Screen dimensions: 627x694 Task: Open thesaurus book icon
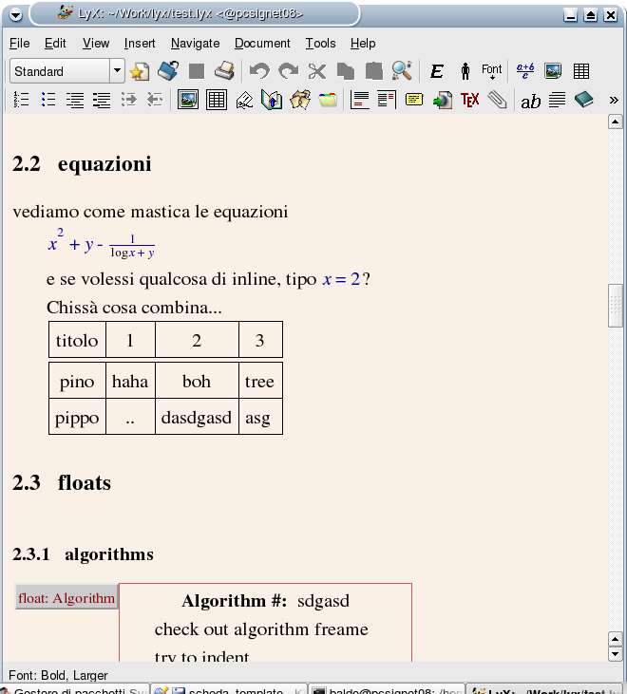pyautogui.click(x=583, y=100)
